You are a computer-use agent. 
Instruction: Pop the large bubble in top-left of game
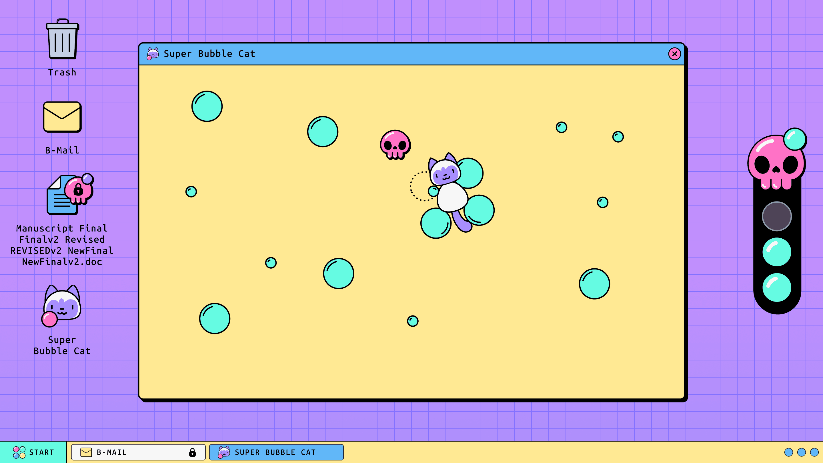pos(207,106)
